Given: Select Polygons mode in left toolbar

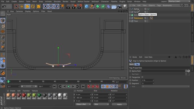Looking at the screenshot, I should (3, 48).
